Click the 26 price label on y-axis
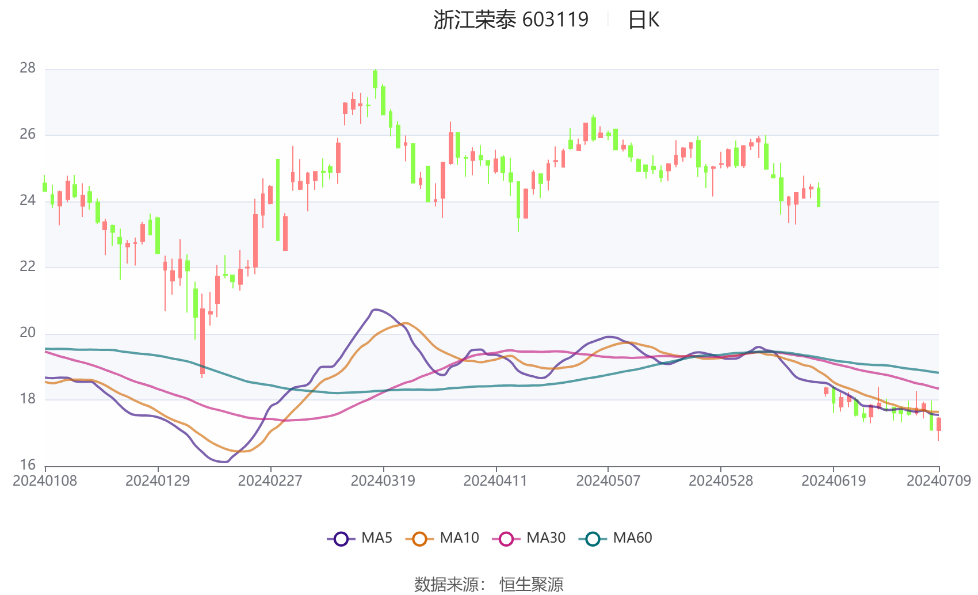The image size is (978, 595). pyautogui.click(x=28, y=135)
